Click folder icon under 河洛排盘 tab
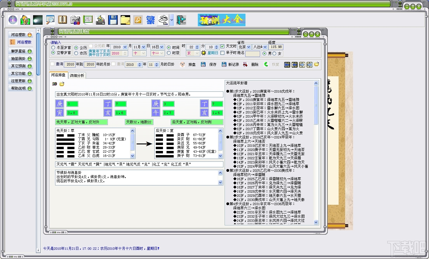429x259 pixels. 62,84
